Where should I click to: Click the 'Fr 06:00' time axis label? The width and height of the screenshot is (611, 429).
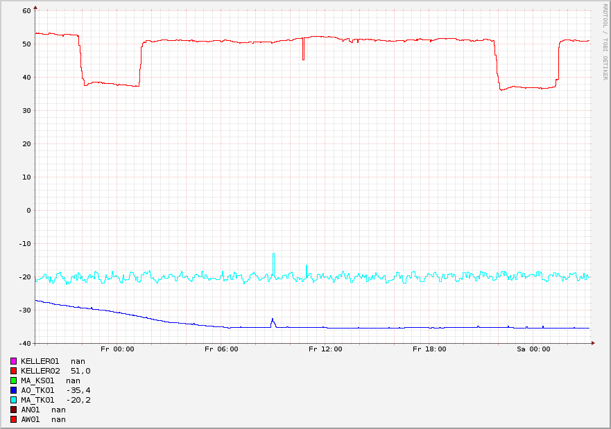pos(221,349)
